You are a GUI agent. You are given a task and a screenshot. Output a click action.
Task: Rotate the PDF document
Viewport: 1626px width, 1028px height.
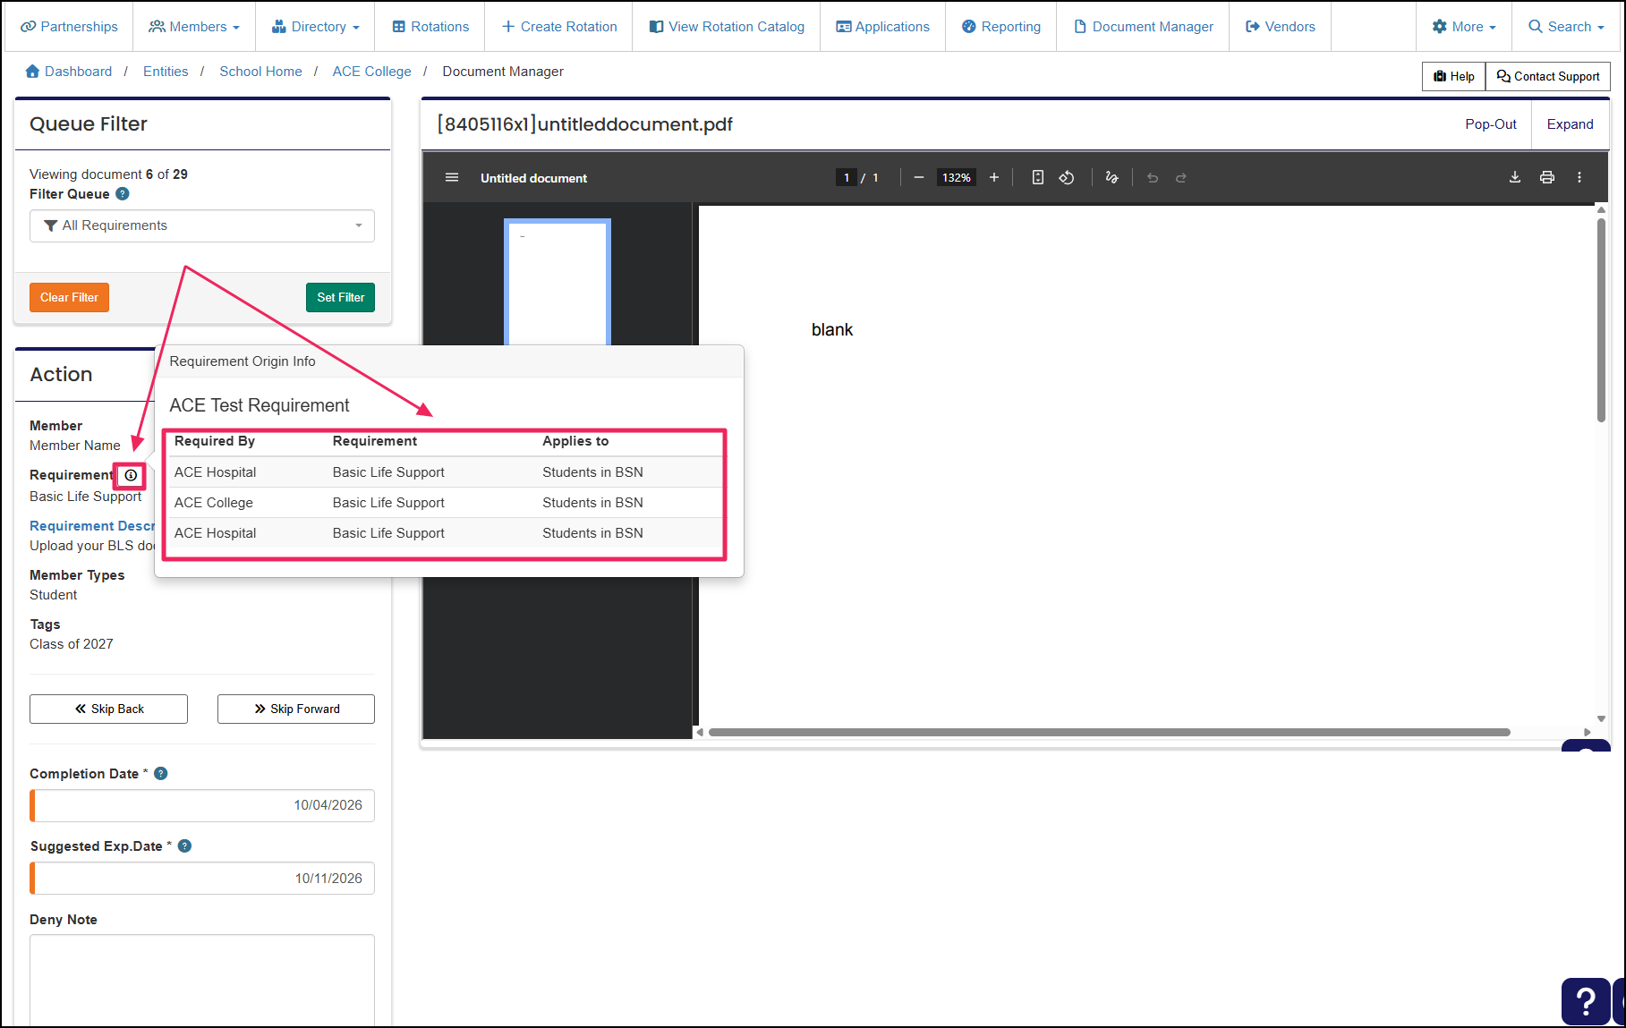pyautogui.click(x=1067, y=178)
